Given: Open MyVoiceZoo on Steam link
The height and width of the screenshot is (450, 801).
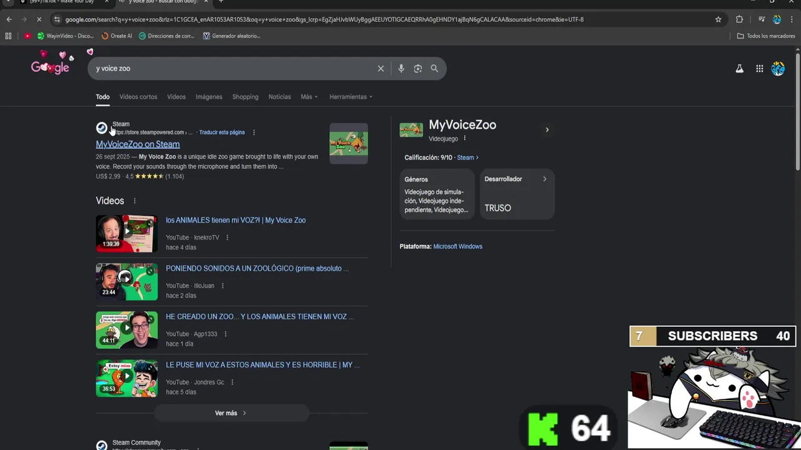Looking at the screenshot, I should (x=138, y=144).
